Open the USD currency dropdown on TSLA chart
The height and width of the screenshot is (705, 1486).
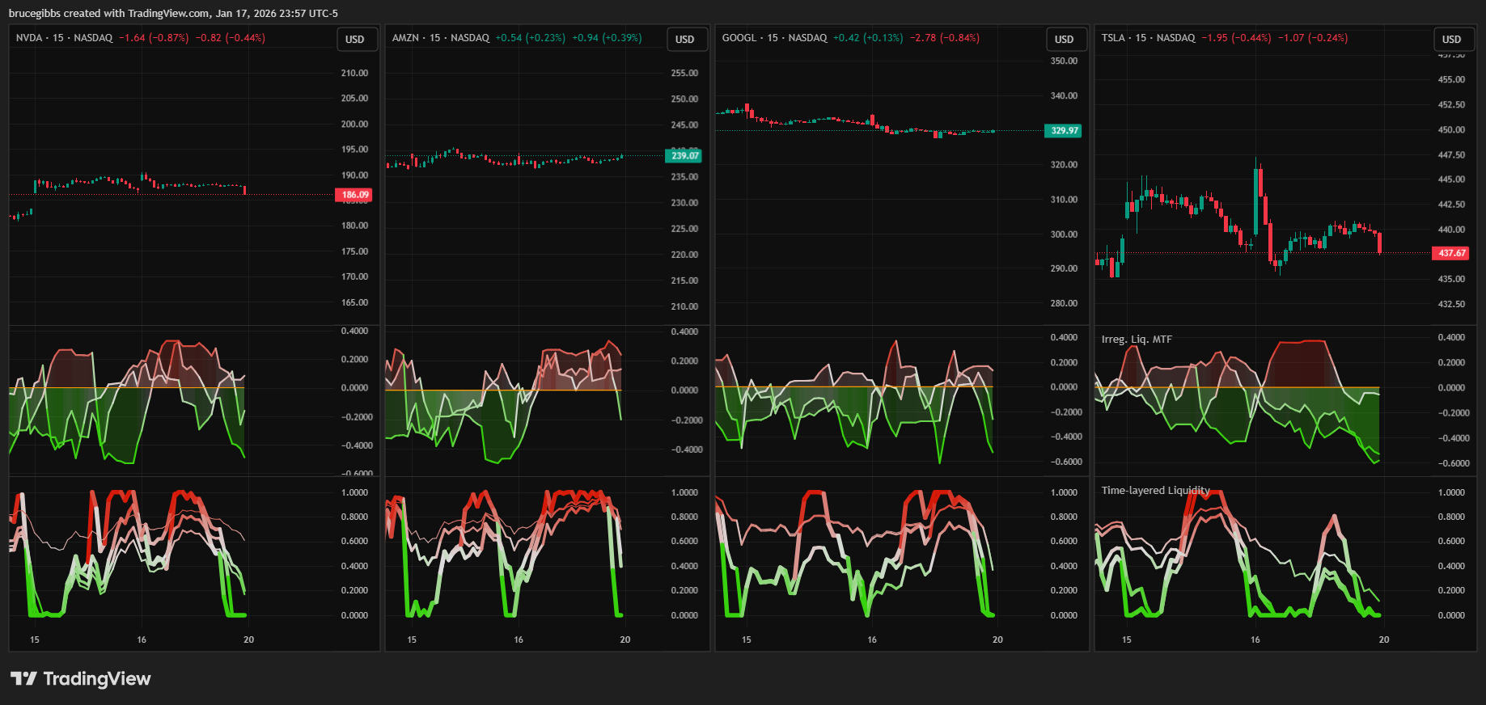pos(1451,40)
